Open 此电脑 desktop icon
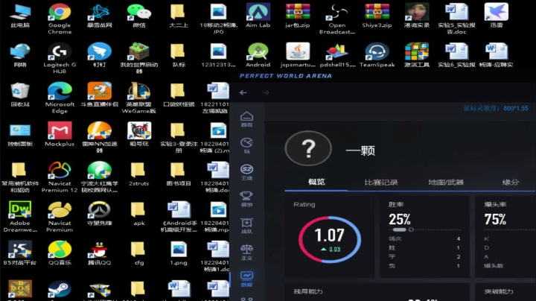The height and width of the screenshot is (301, 536). pyautogui.click(x=20, y=16)
